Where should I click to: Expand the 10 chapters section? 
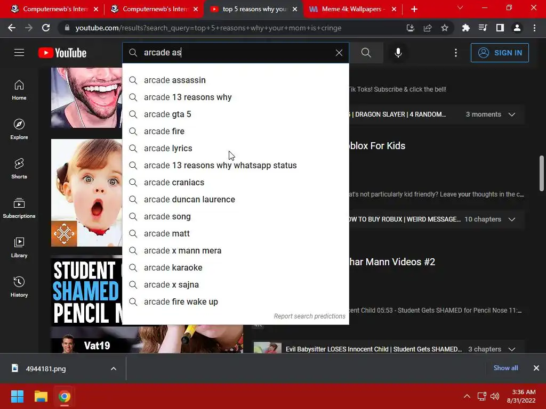click(x=511, y=219)
